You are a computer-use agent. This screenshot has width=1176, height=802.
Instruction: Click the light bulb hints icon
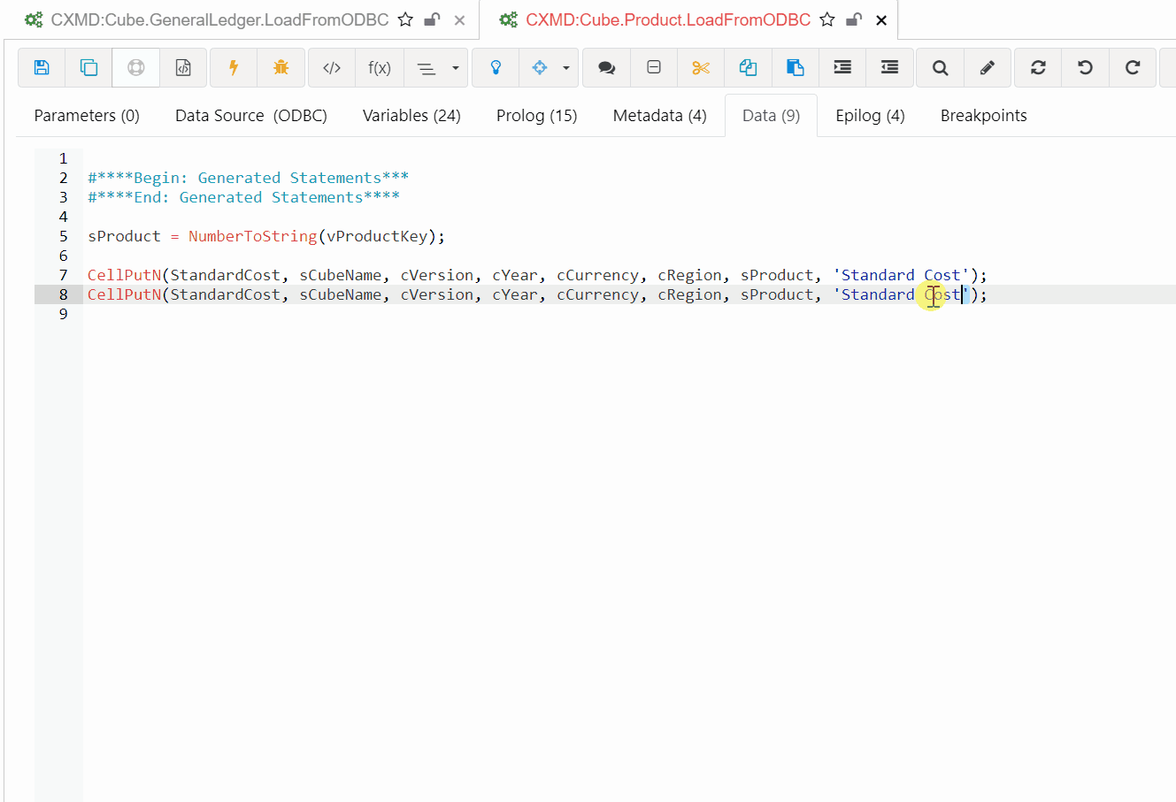[x=496, y=67]
